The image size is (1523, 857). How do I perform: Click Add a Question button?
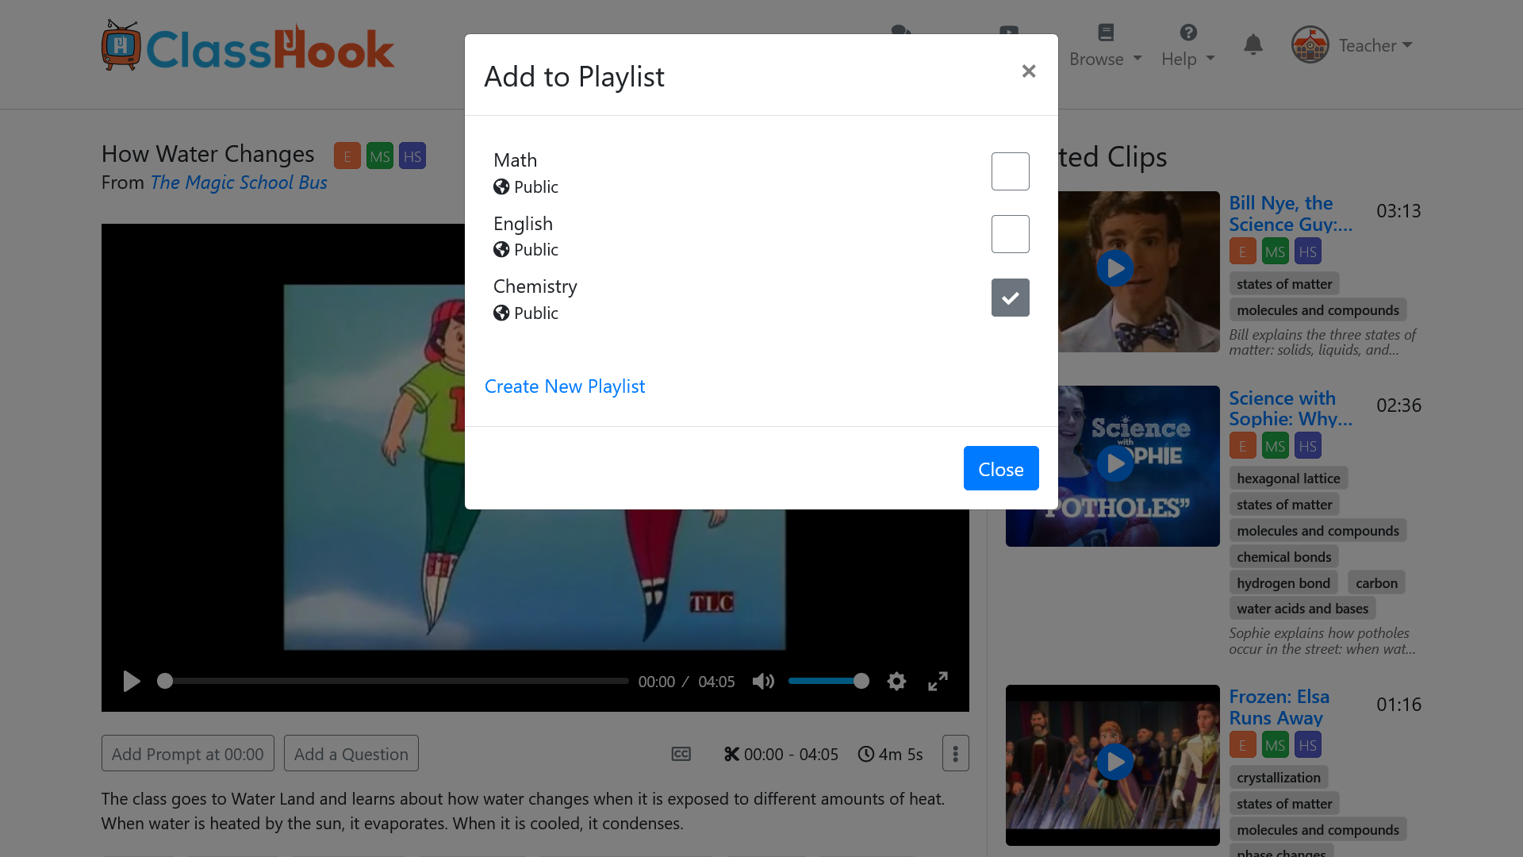351,754
